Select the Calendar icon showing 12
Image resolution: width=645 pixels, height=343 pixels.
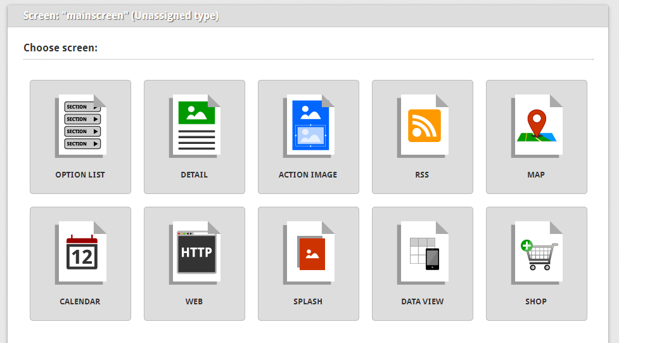(x=80, y=253)
